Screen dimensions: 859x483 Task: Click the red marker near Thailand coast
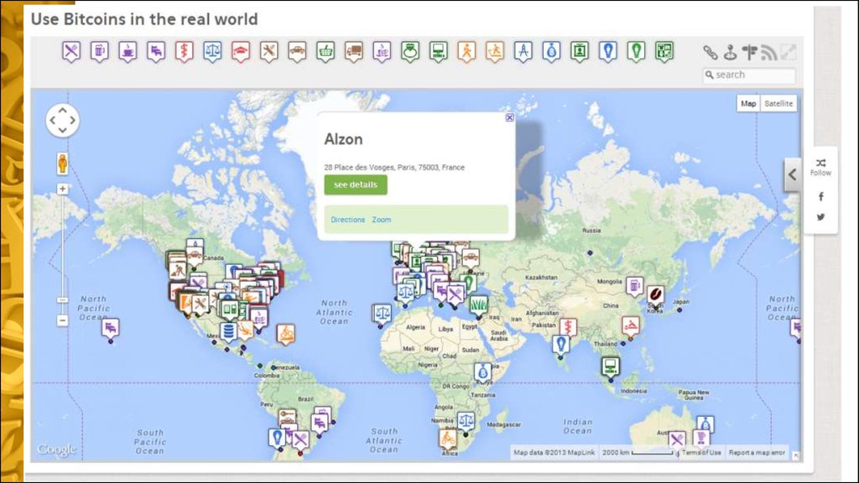[631, 327]
